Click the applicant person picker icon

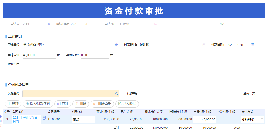click(49, 24)
